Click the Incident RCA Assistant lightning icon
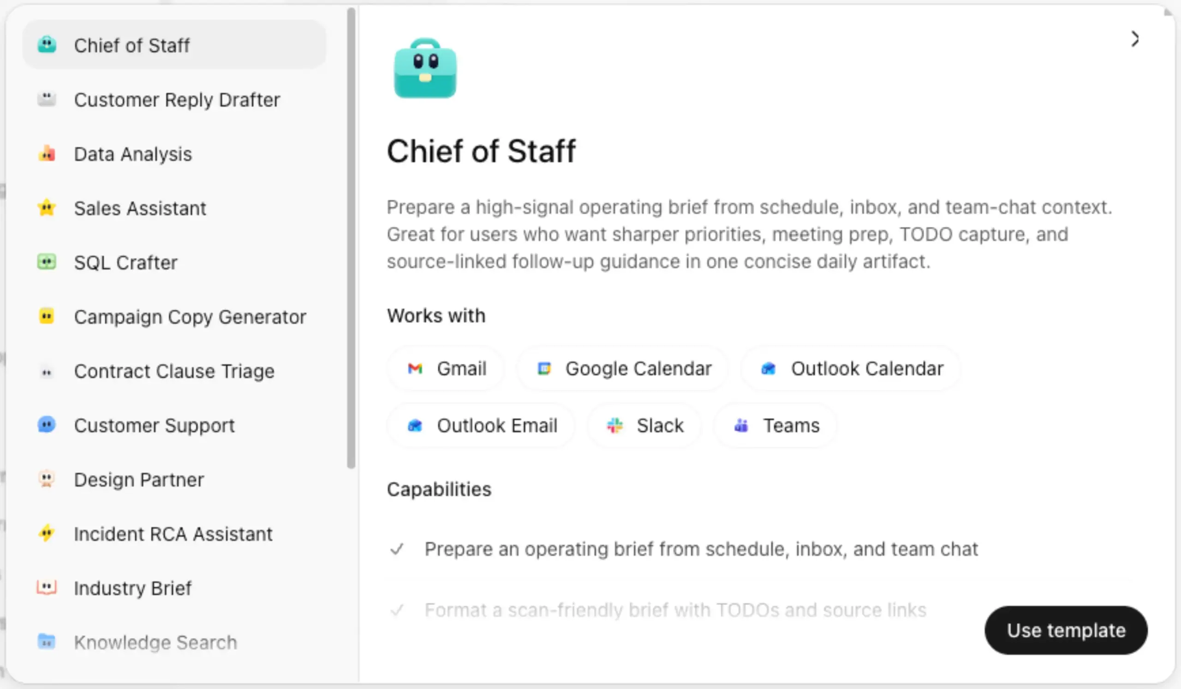The image size is (1181, 689). [x=47, y=533]
